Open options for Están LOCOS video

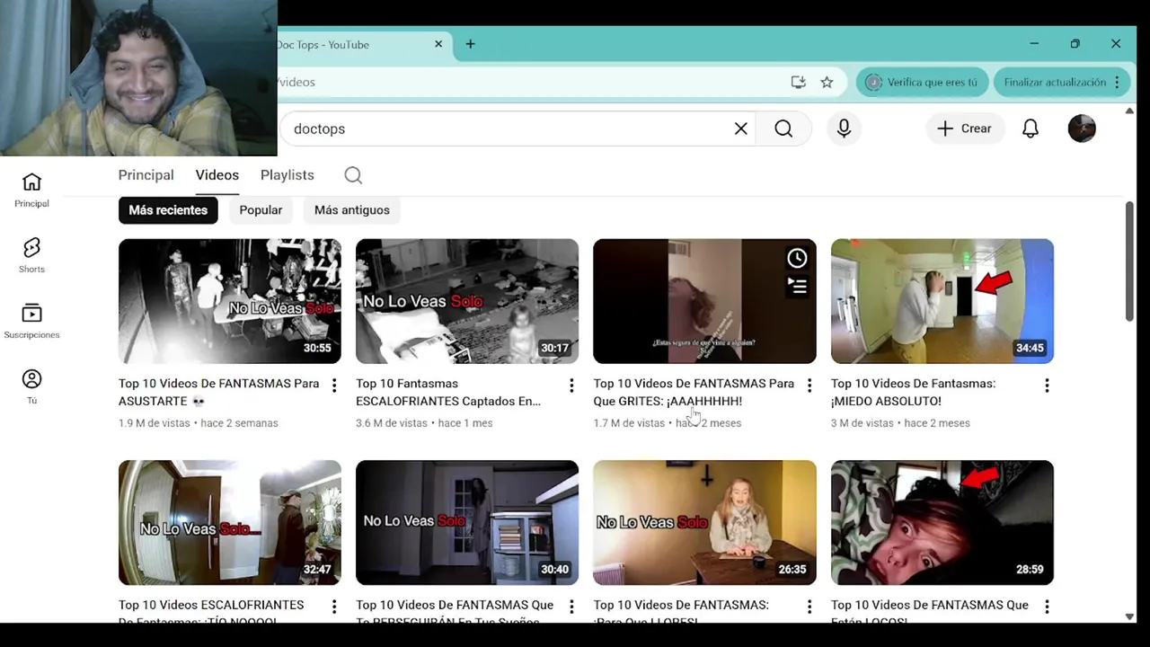click(x=1047, y=607)
